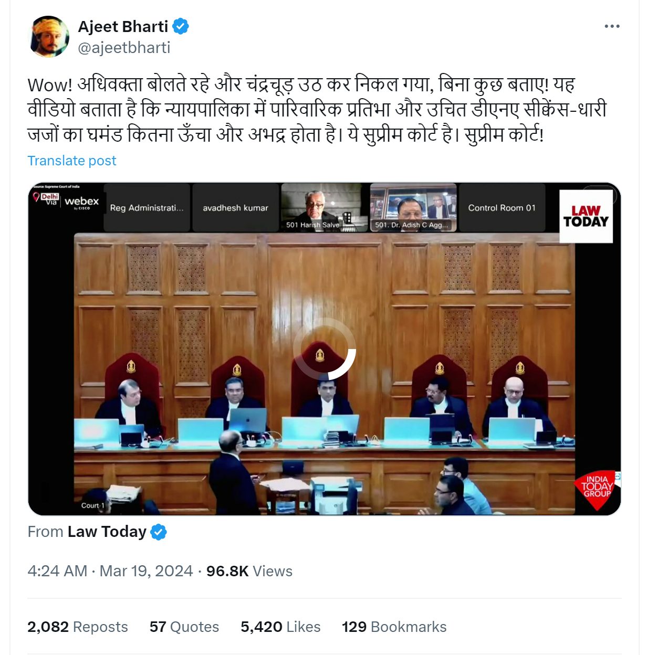The image size is (647, 655).
Task: View the 2,082 Reposts list
Action: 78,627
